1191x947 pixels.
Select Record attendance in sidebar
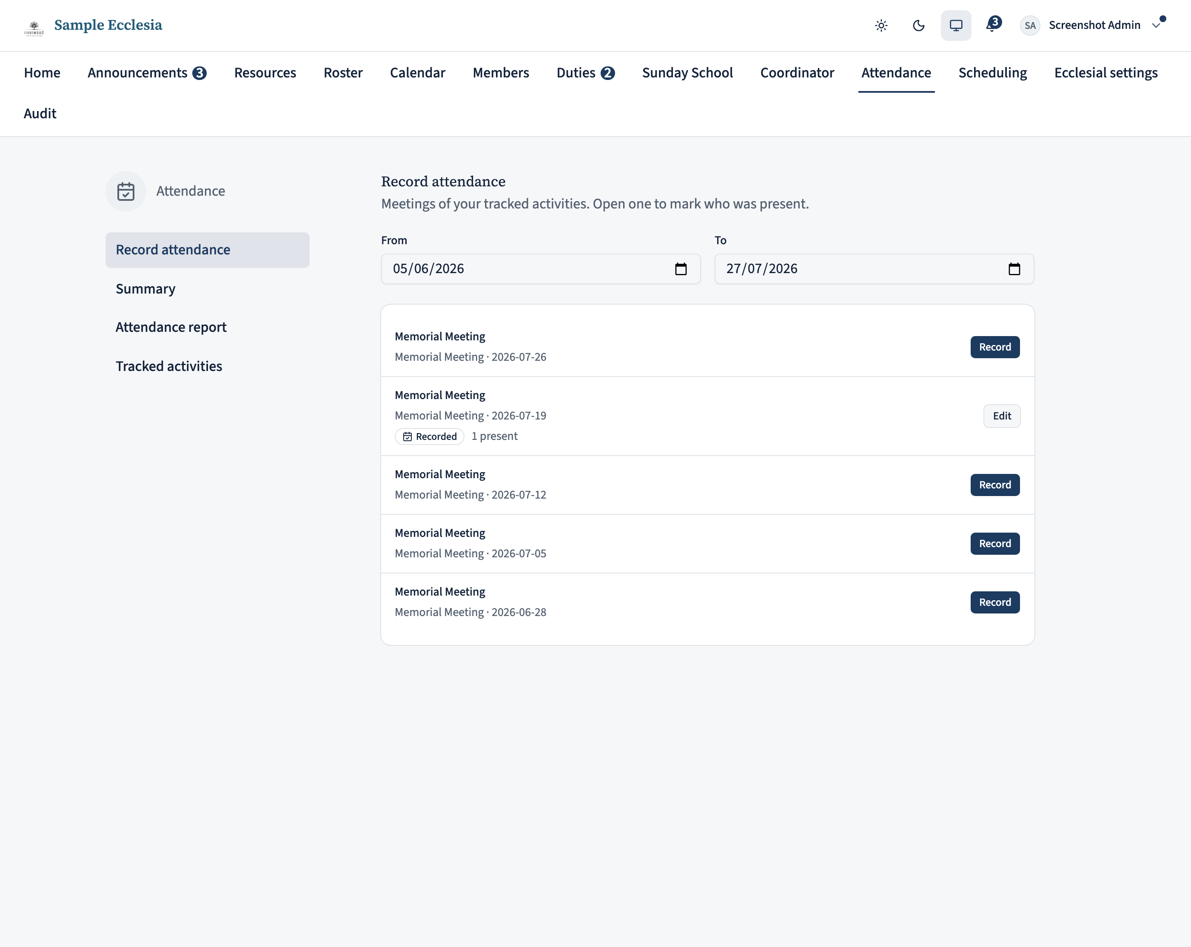click(x=207, y=250)
